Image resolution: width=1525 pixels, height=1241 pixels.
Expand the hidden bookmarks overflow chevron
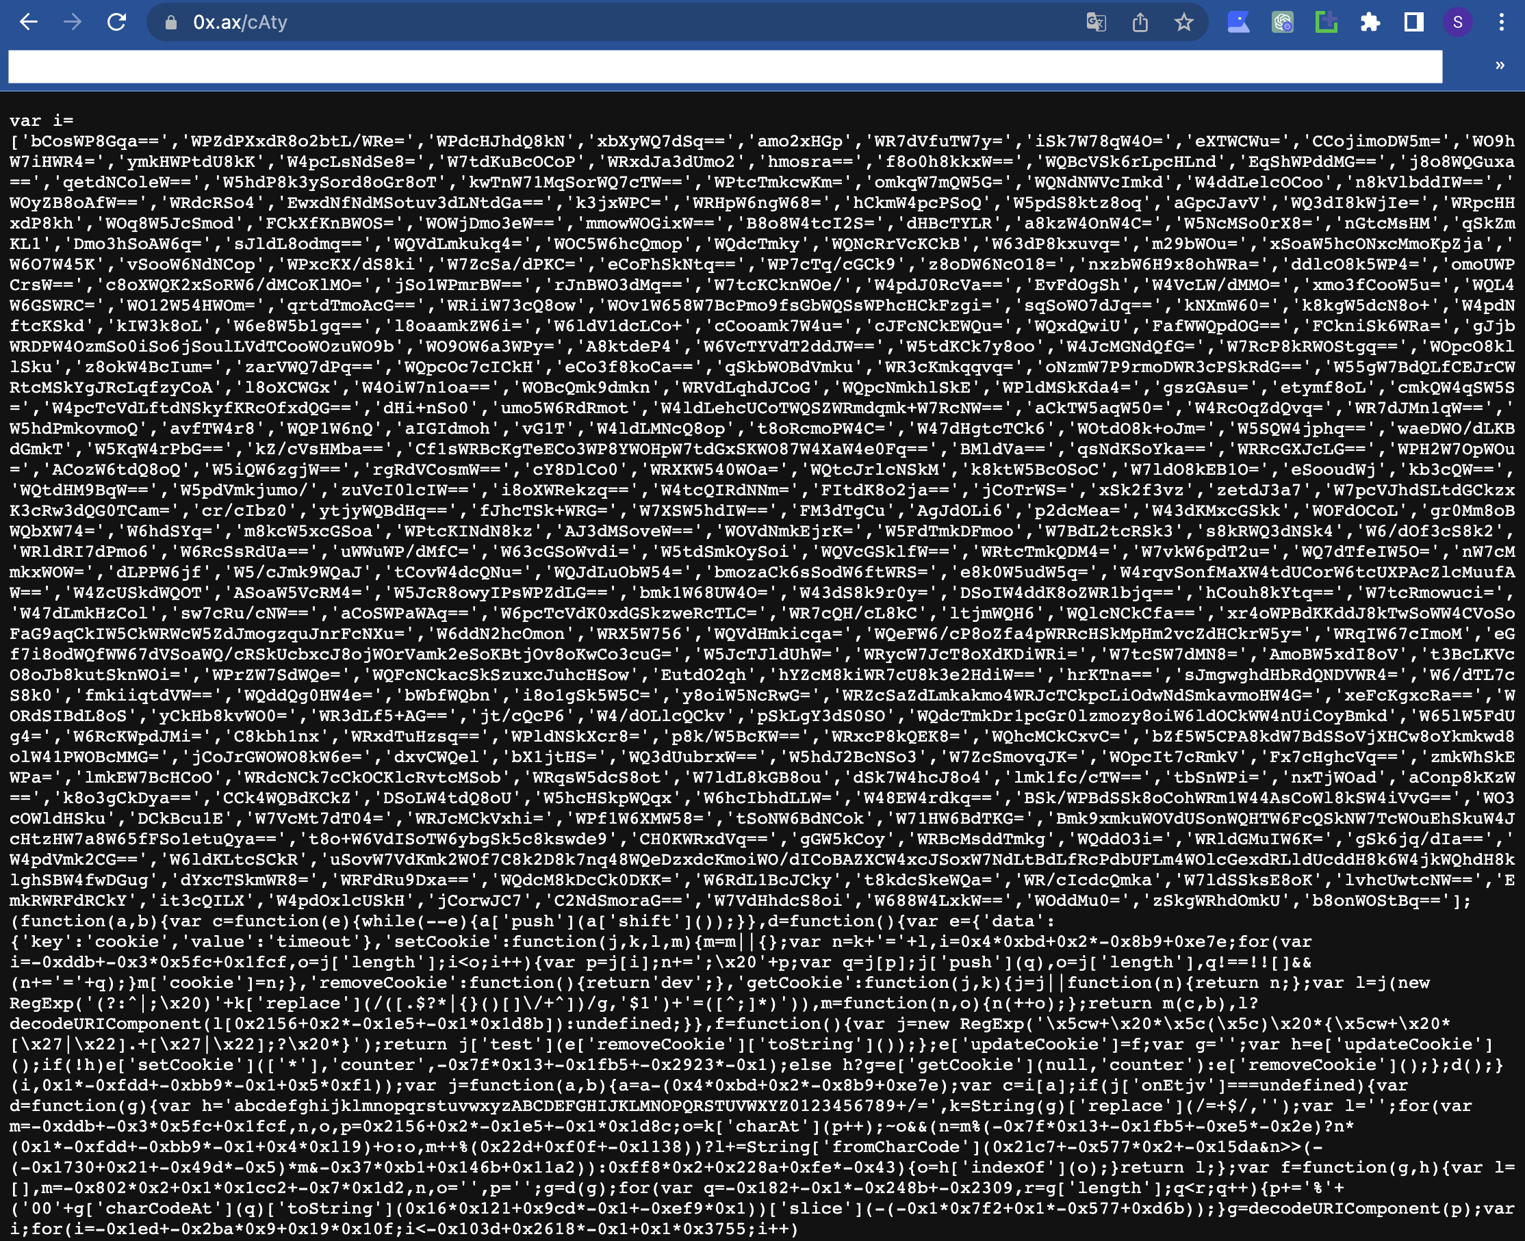pyautogui.click(x=1500, y=66)
